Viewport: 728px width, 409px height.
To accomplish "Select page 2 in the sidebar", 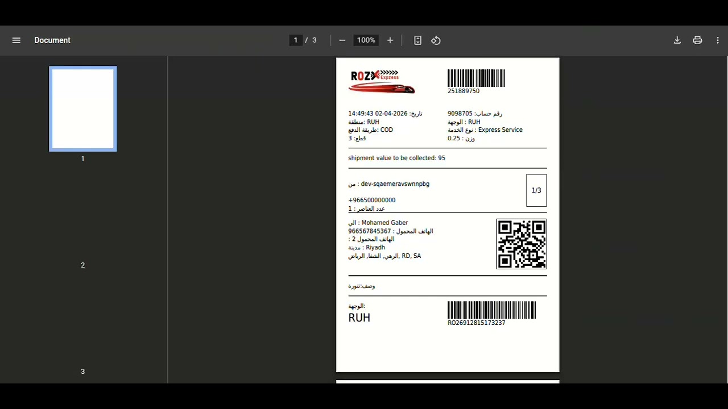I will pos(82,265).
